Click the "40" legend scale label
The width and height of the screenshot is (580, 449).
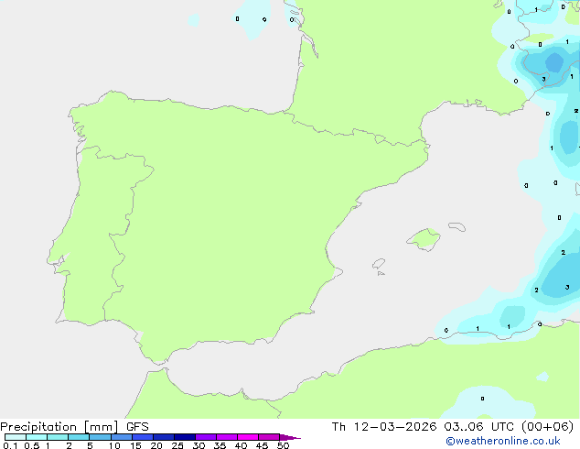click(x=241, y=445)
